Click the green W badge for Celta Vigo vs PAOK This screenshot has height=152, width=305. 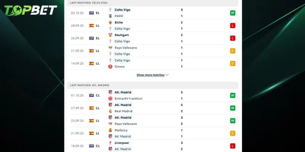pyautogui.click(x=233, y=13)
